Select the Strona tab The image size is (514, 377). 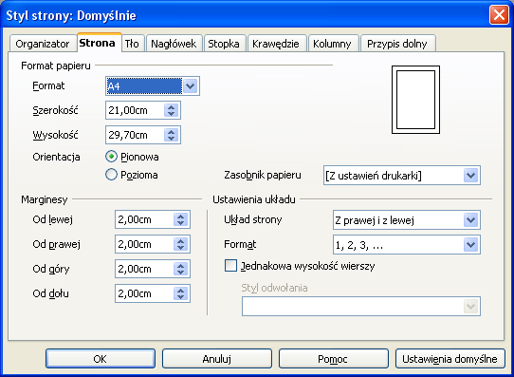point(100,43)
